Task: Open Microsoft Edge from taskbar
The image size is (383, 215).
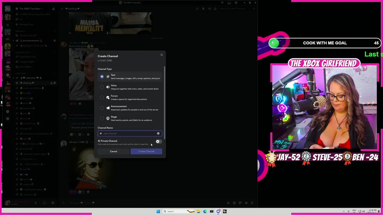Action: [x=205, y=211]
